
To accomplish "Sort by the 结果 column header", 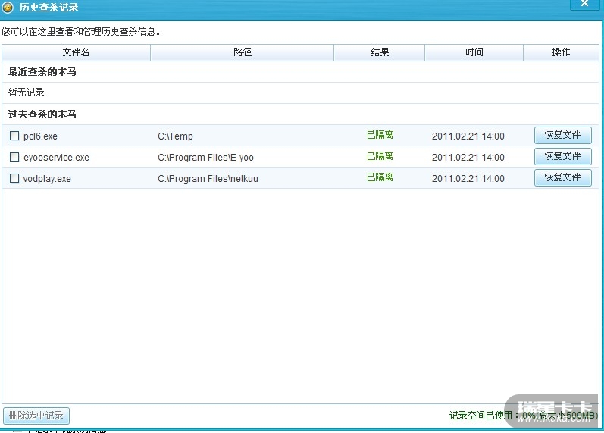I will click(x=380, y=52).
